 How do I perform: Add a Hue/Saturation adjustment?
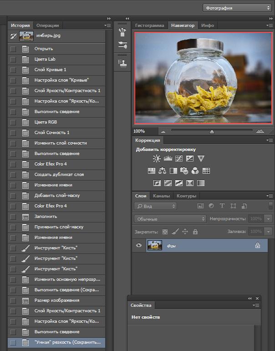[x=151, y=171]
